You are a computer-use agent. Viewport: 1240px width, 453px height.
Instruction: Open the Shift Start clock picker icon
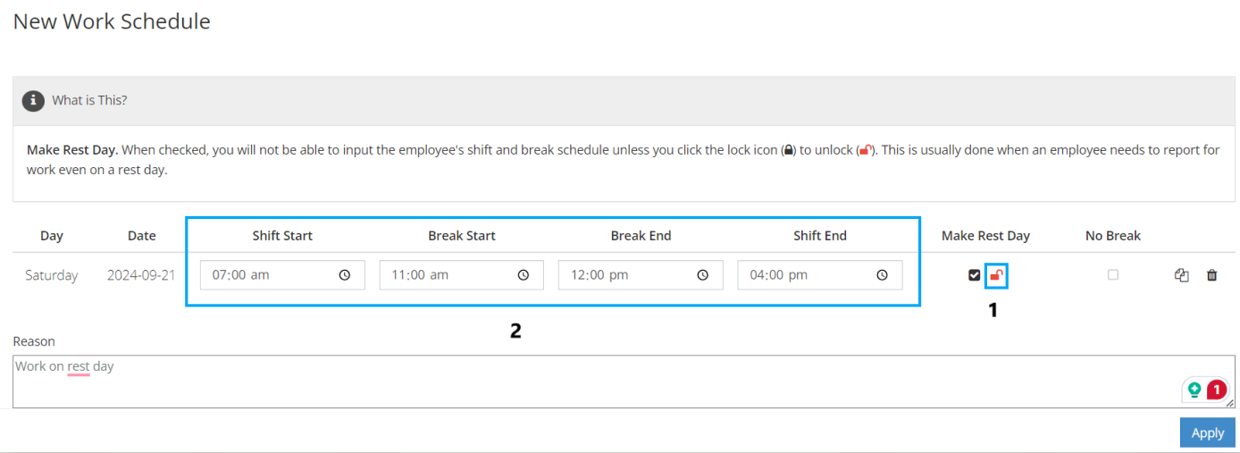(345, 275)
